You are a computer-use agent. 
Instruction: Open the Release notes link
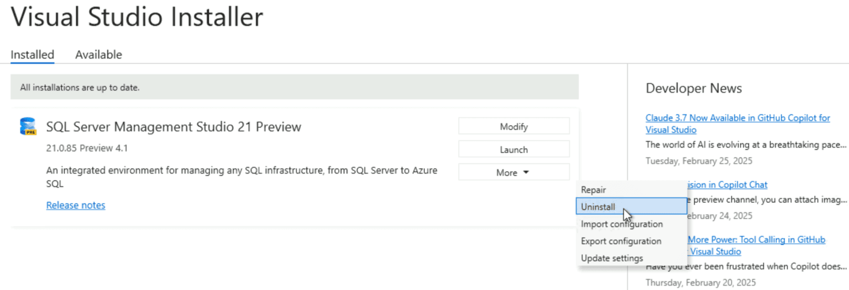point(76,205)
